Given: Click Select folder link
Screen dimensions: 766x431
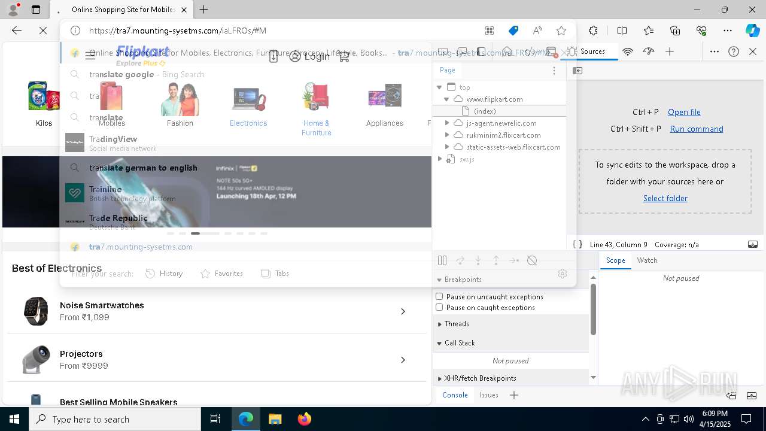Looking at the screenshot, I should click(665, 198).
